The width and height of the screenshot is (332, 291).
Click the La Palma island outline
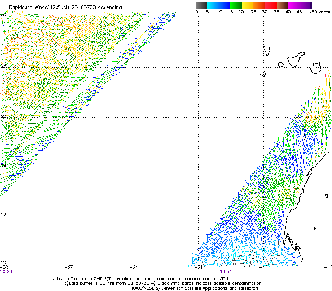click(267, 51)
